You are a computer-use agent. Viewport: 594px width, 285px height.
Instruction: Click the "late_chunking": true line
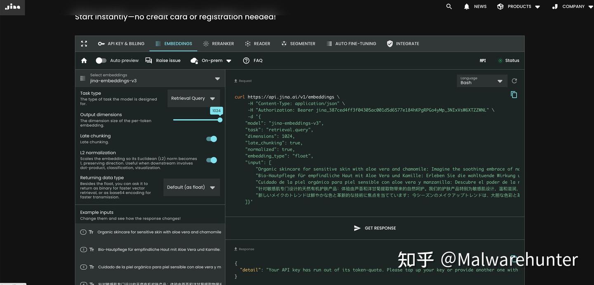[x=274, y=143]
